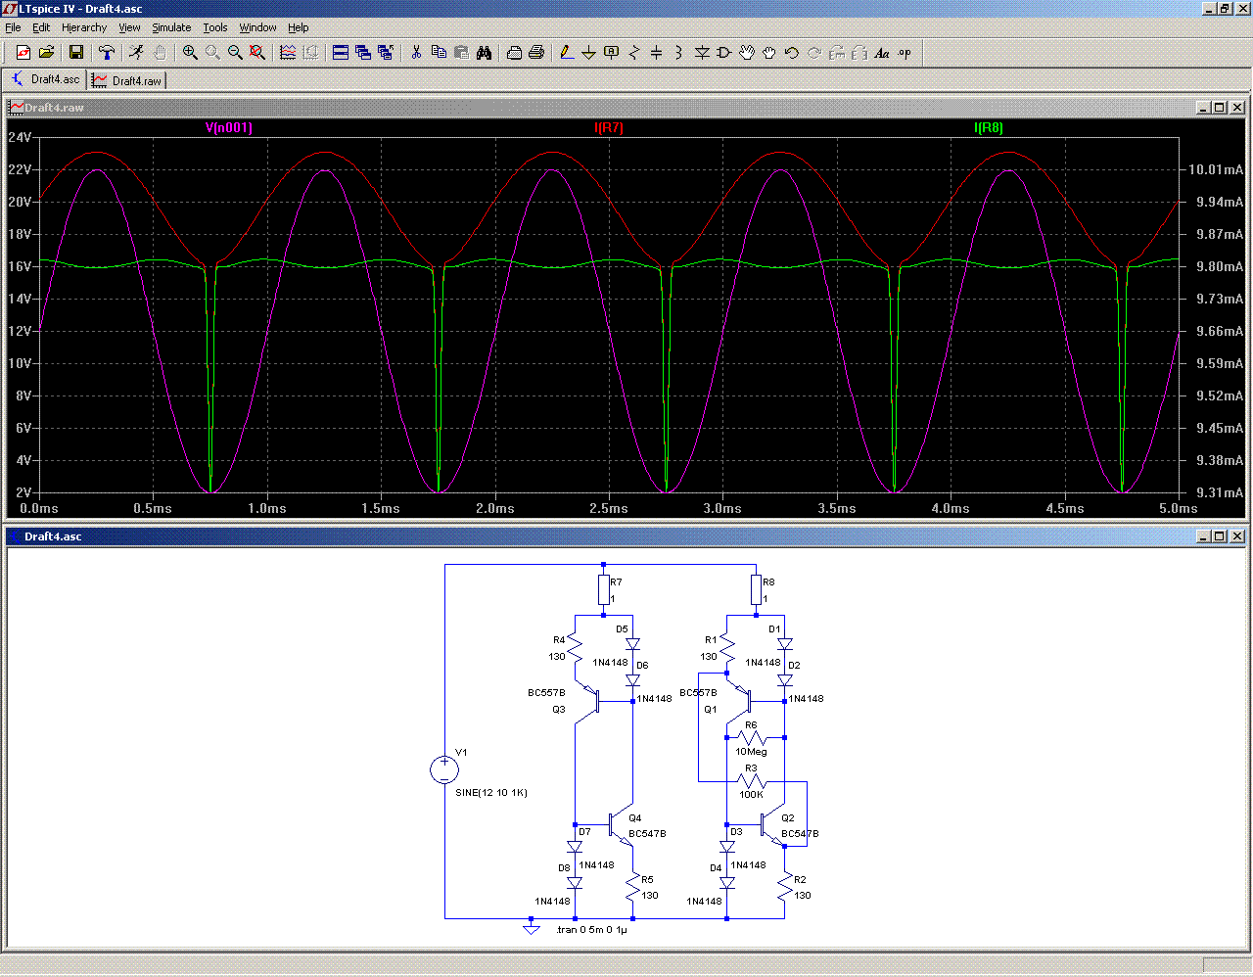The height and width of the screenshot is (977, 1253).
Task: Click the Save diskette icon
Action: 75,53
